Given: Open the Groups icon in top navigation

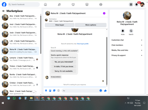Looking at the screenshot, I should click(x=101, y=4).
